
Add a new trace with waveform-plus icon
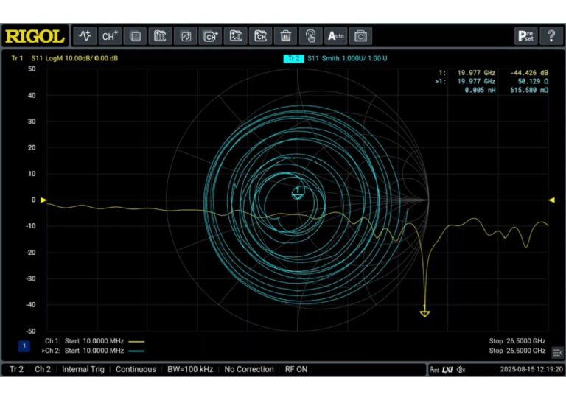pos(85,36)
